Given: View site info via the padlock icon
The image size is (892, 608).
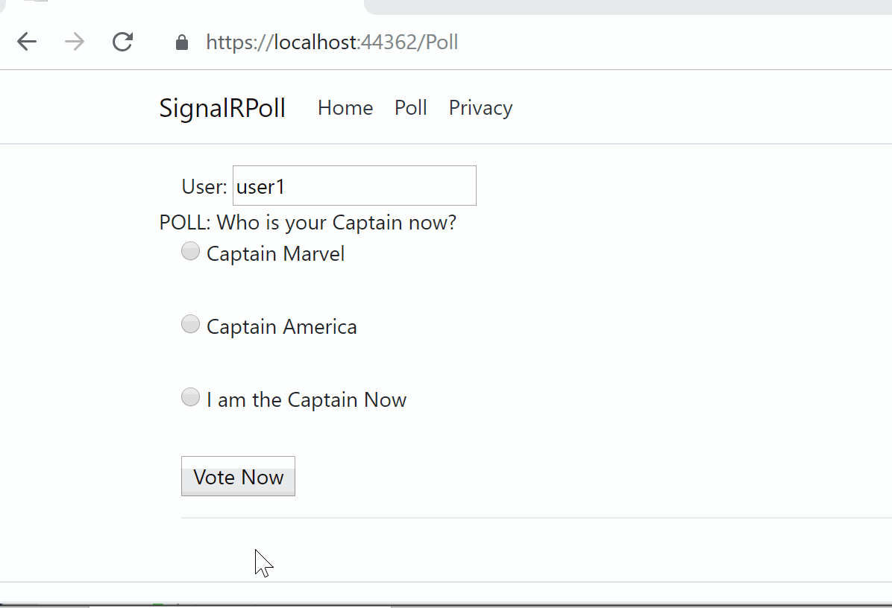Looking at the screenshot, I should [x=181, y=42].
